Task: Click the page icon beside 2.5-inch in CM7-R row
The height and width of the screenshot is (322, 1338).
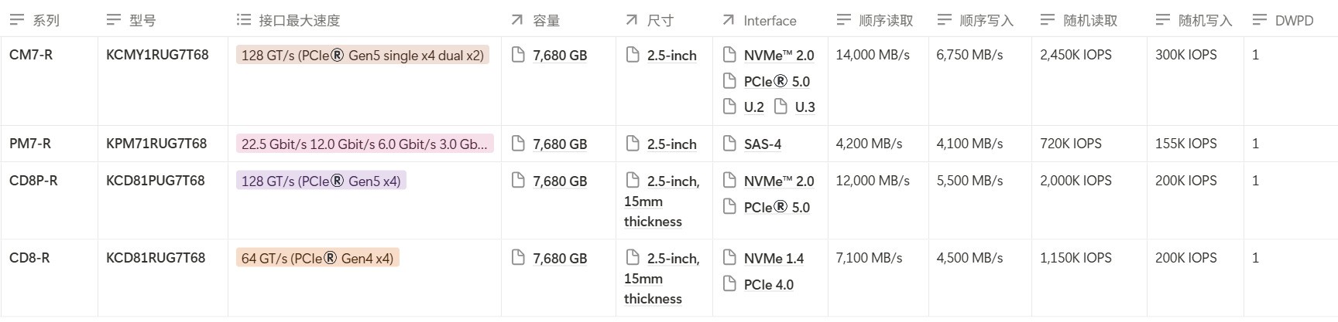Action: point(632,55)
